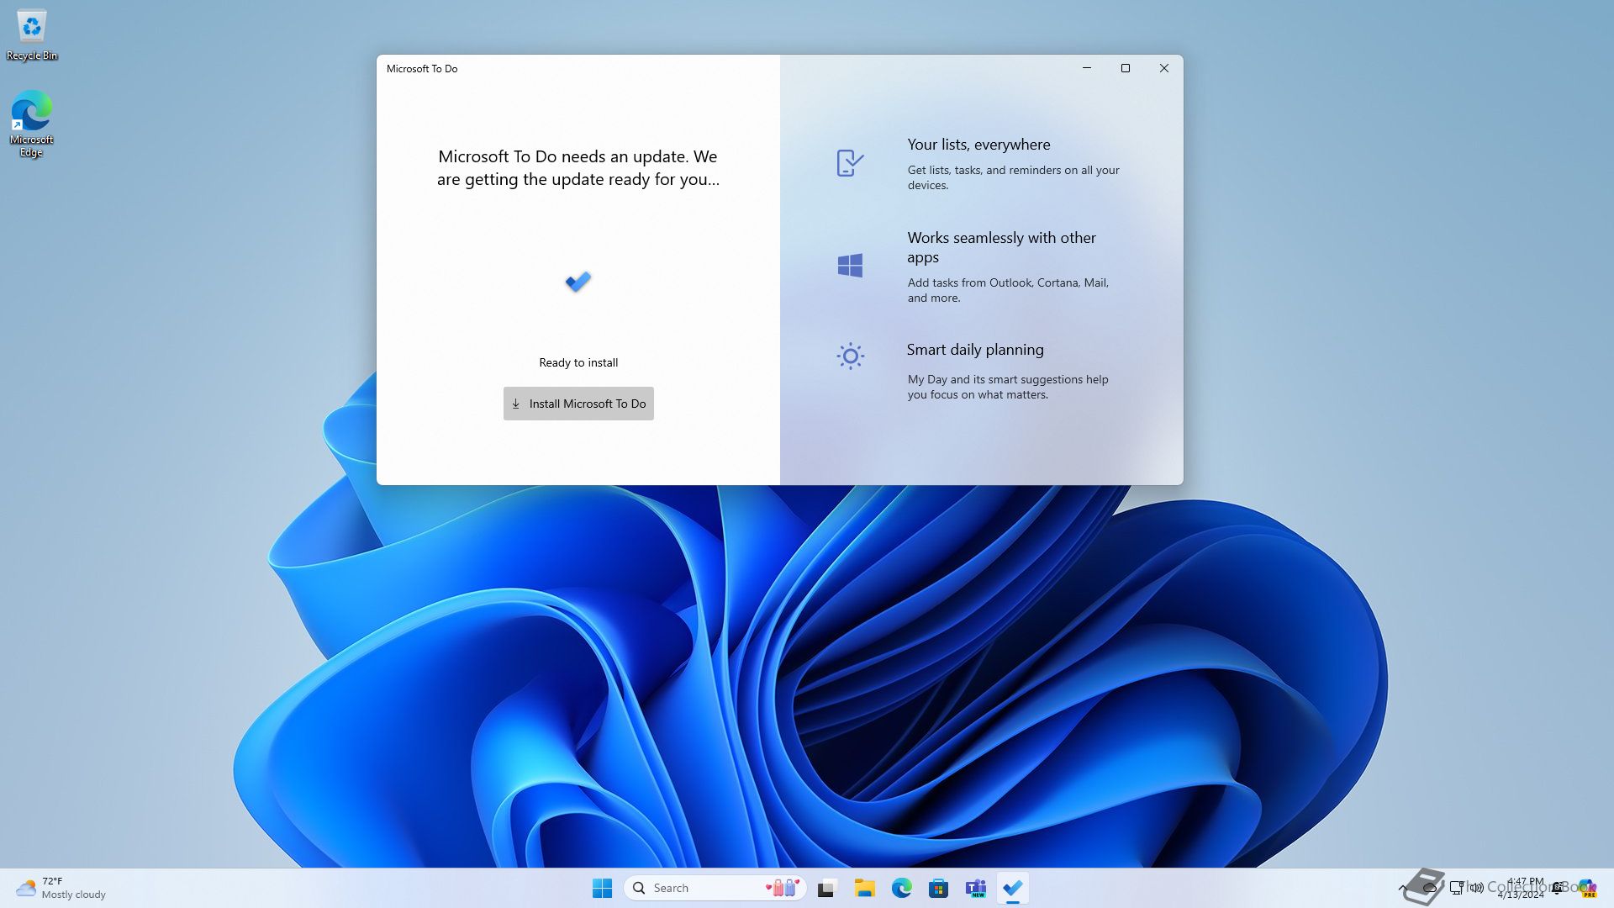This screenshot has height=908, width=1614.
Task: Click the Microsoft To Do taskbar icon
Action: click(x=1012, y=888)
